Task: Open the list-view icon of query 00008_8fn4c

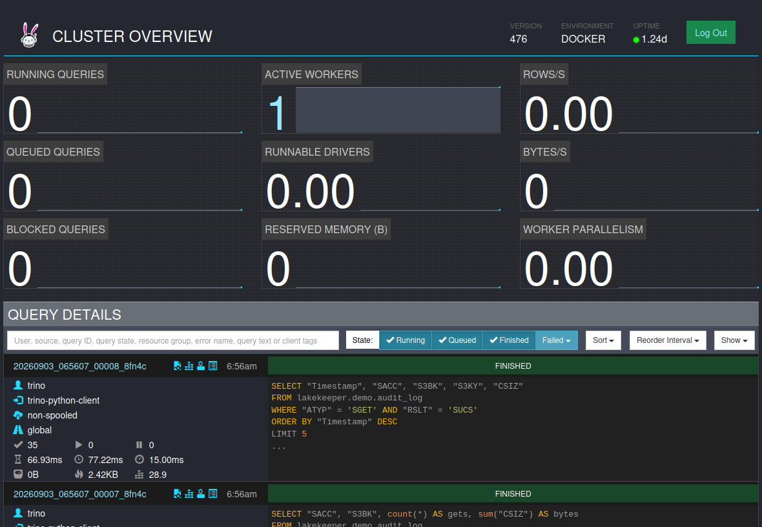Action: coord(213,366)
